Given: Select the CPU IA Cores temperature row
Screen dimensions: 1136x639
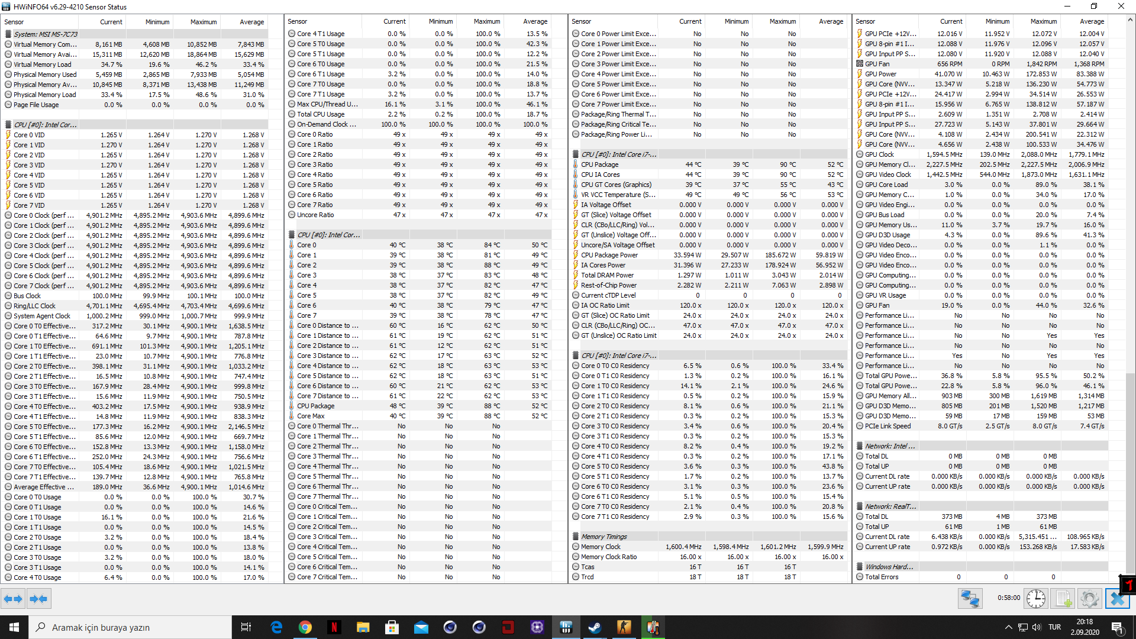Looking at the screenshot, I should click(709, 175).
